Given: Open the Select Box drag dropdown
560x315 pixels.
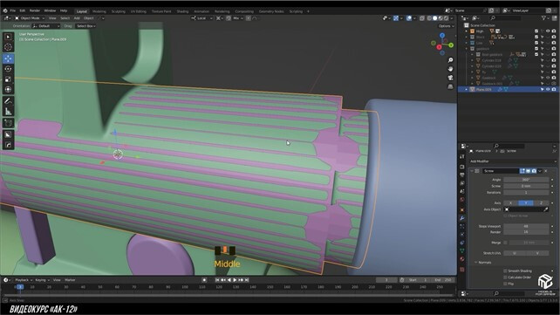Looking at the screenshot, I should (x=85, y=26).
